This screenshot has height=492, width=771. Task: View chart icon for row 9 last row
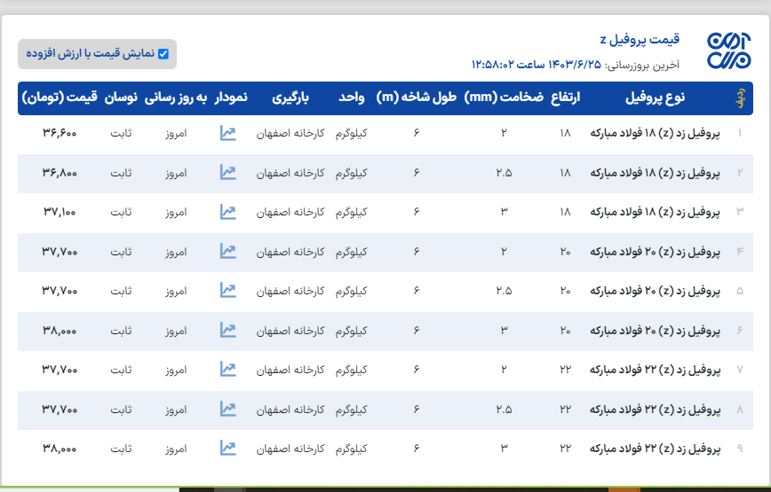228,449
